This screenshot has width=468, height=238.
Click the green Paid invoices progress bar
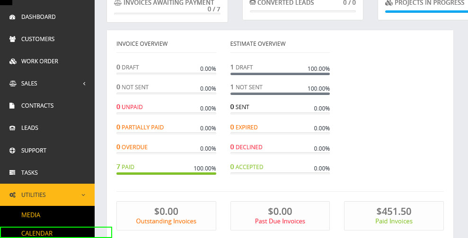166,174
